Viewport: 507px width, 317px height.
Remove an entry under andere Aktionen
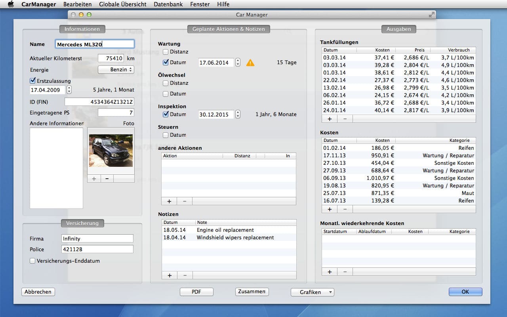pyautogui.click(x=185, y=201)
